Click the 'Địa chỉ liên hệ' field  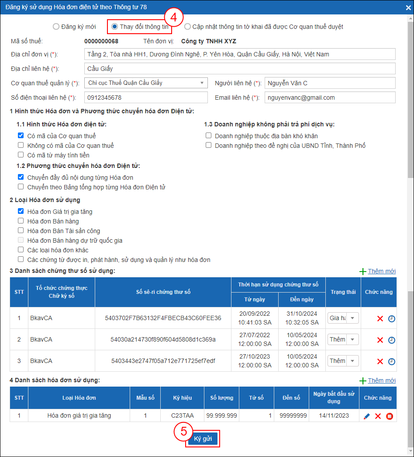pyautogui.click(x=240, y=69)
